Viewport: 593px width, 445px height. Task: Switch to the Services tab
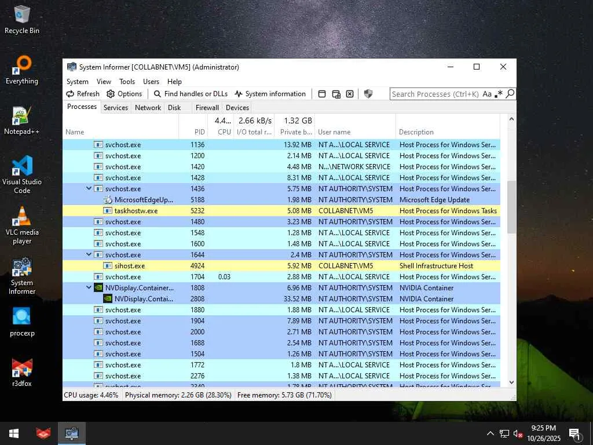pyautogui.click(x=116, y=108)
